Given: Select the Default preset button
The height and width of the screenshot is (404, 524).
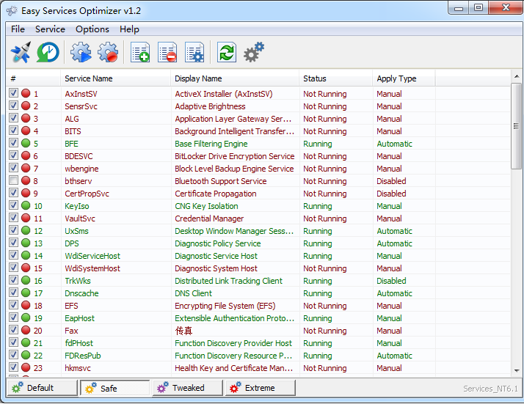Looking at the screenshot, I should pos(42,388).
